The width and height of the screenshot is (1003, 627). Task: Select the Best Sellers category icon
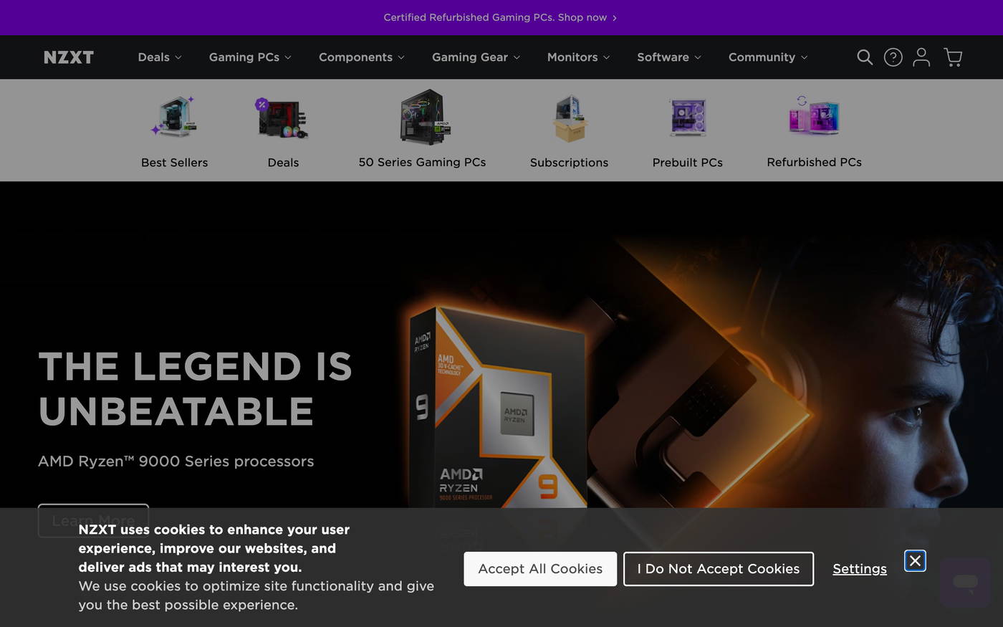(174, 117)
